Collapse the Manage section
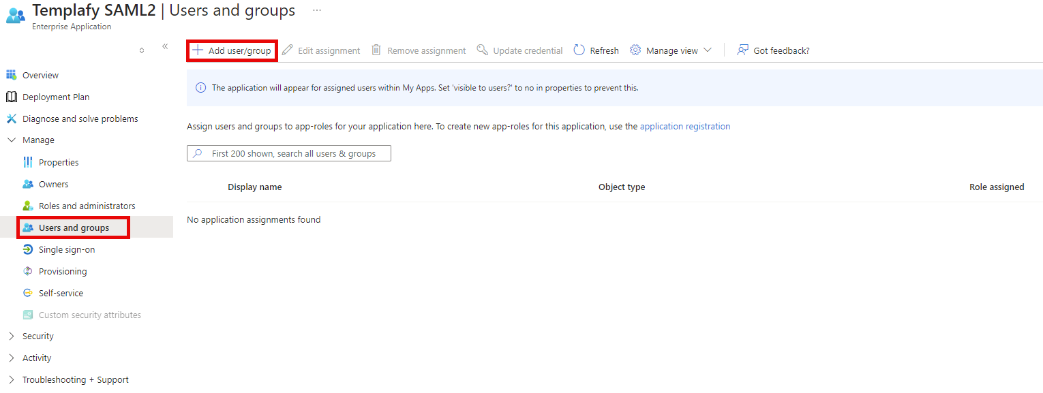Viewport: 1043px width, 393px height. (x=11, y=140)
